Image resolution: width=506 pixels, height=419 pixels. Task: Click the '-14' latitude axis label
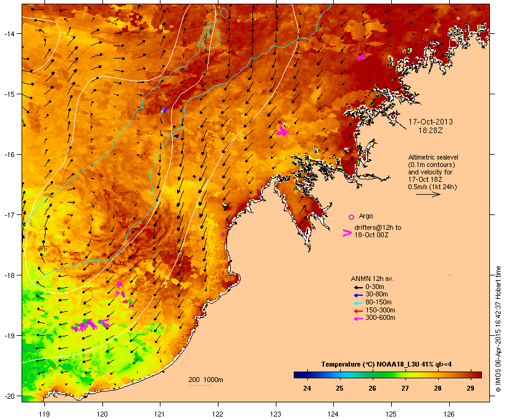[9, 34]
